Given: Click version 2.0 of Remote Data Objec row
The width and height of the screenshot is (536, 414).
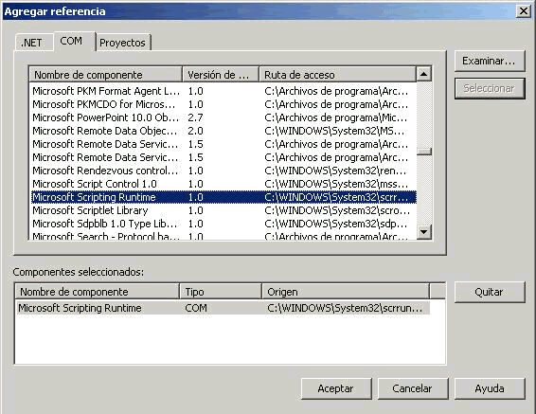Looking at the screenshot, I should [195, 131].
